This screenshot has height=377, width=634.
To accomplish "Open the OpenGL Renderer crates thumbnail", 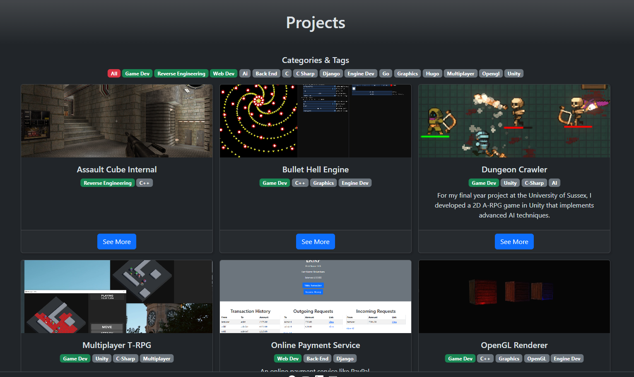I will point(514,297).
